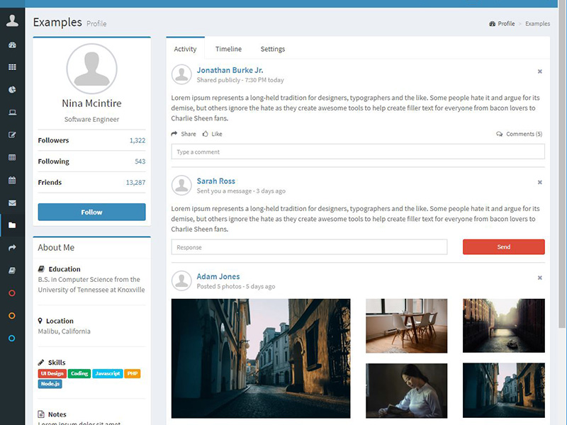
Task: Open the tables icon in sidebar
Action: point(12,157)
